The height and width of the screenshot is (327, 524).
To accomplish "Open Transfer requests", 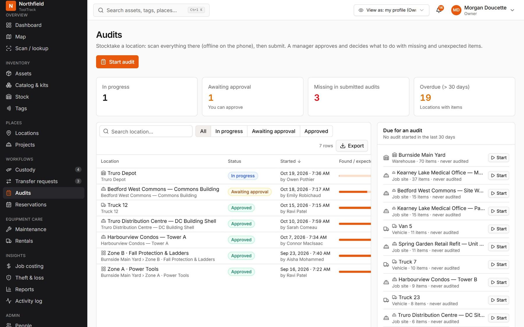I will [44, 181].
